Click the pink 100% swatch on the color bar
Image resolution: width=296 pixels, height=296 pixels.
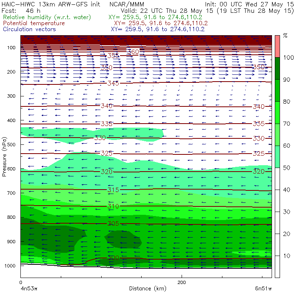(277, 46)
